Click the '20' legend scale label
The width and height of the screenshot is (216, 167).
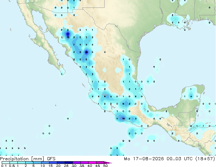(58, 166)
